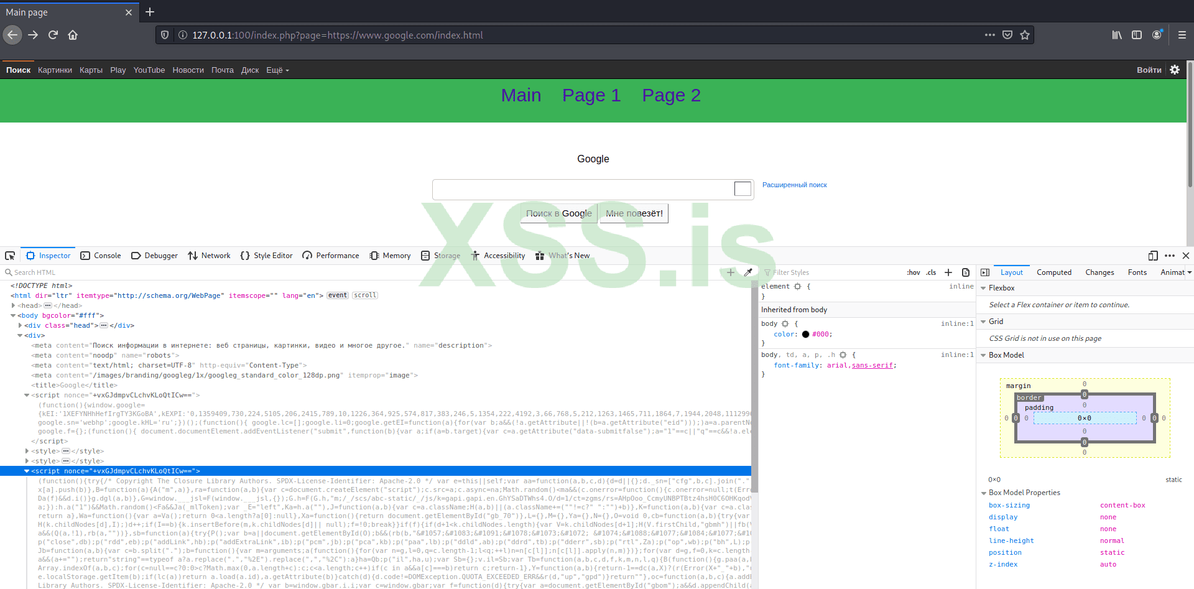The height and width of the screenshot is (589, 1194).
Task: Open the Storage tab
Action: coord(441,256)
